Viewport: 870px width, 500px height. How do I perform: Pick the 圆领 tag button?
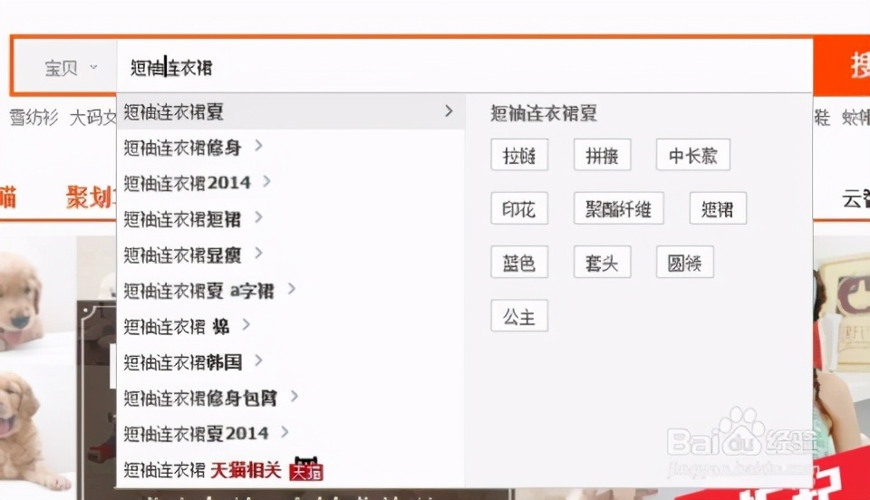coord(685,262)
